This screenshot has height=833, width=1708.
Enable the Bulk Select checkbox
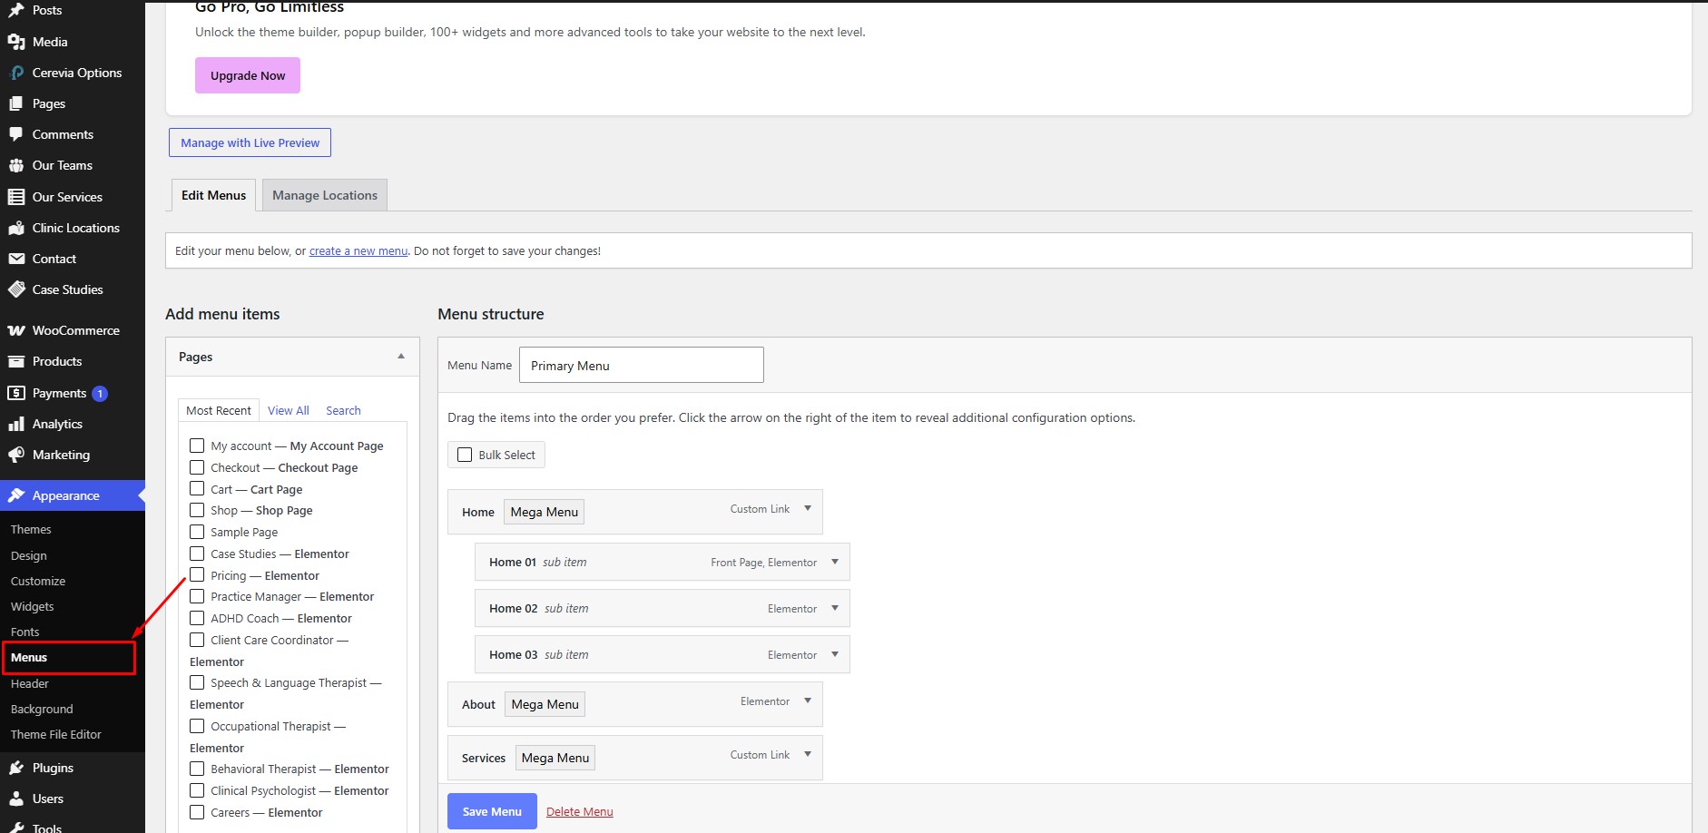[465, 455]
